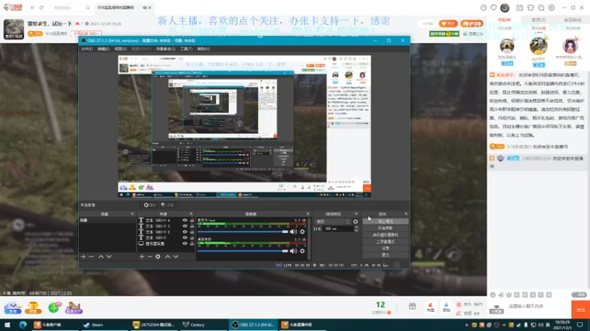Click the heart favorites icon in Douyu header
This screenshot has width=590, height=331.
coord(493,7)
